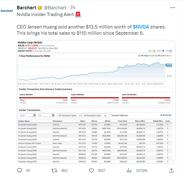Viewport: 184px width, 176px height.
Task: Click the embedded NVDA insider trades image
Action: [x=96, y=102]
